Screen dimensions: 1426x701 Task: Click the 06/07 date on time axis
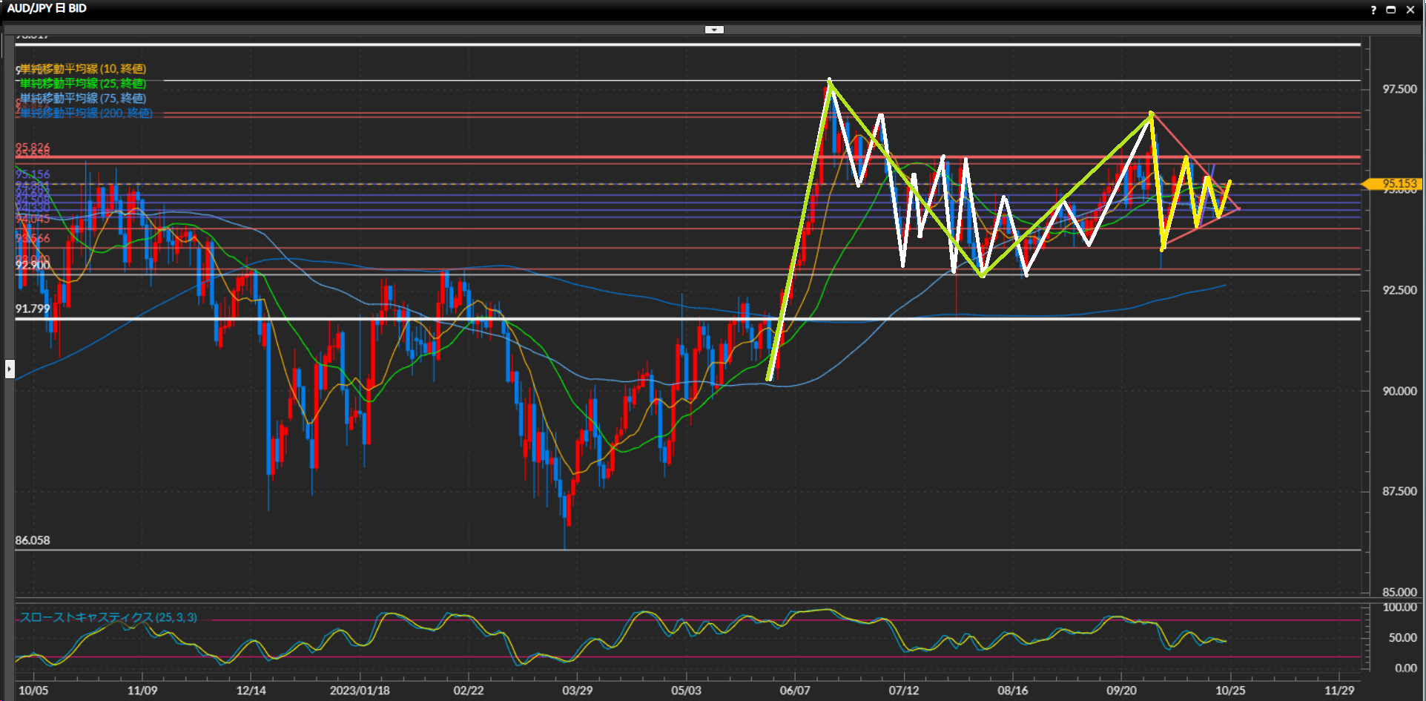tap(795, 691)
